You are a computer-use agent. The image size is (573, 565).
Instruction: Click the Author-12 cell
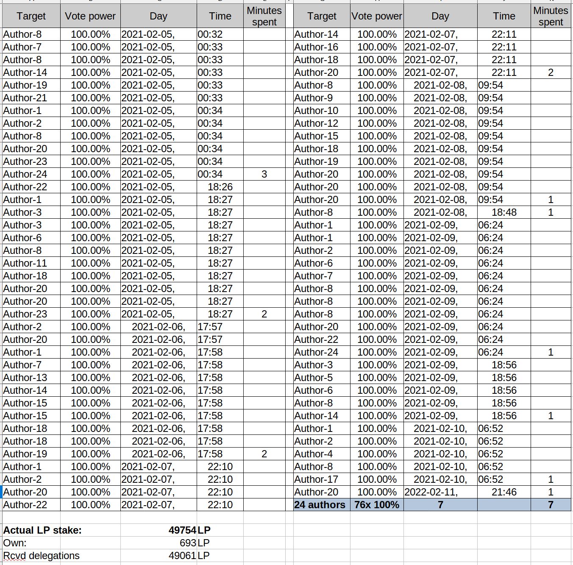tap(322, 123)
